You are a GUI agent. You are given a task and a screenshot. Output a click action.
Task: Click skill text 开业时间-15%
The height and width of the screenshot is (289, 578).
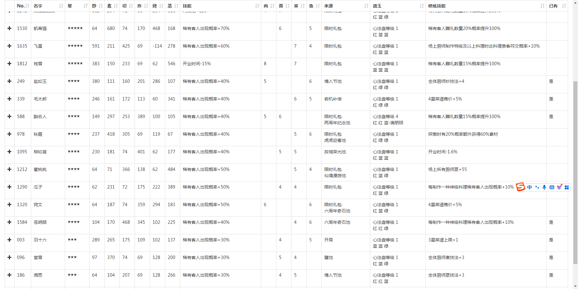click(197, 64)
